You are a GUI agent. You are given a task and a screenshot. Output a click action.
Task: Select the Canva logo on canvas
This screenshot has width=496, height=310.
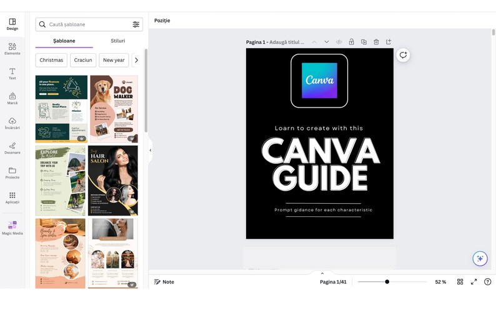coord(319,81)
